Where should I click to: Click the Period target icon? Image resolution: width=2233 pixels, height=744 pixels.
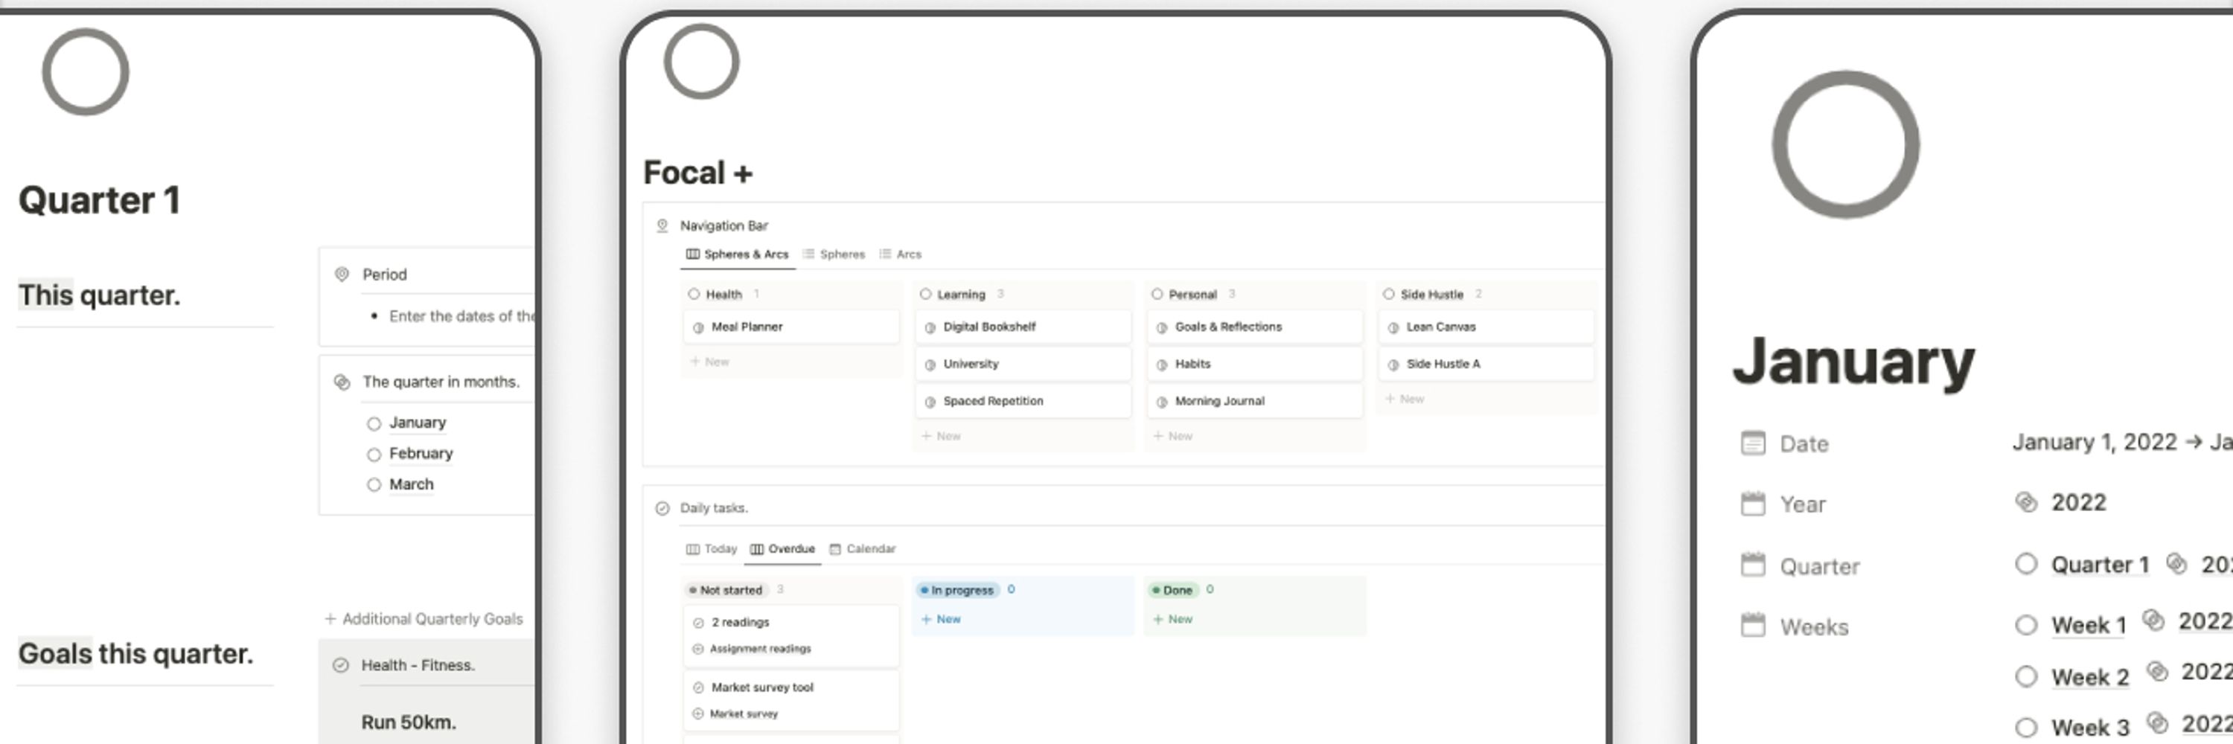(x=342, y=275)
